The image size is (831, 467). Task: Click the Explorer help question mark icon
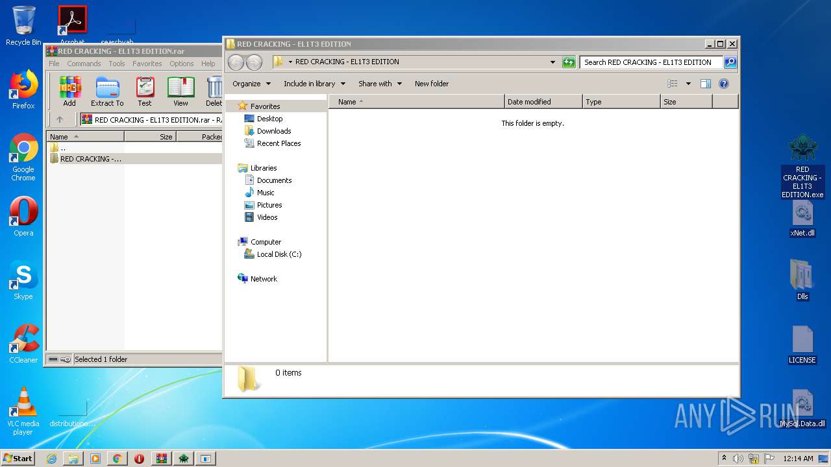pyautogui.click(x=724, y=83)
